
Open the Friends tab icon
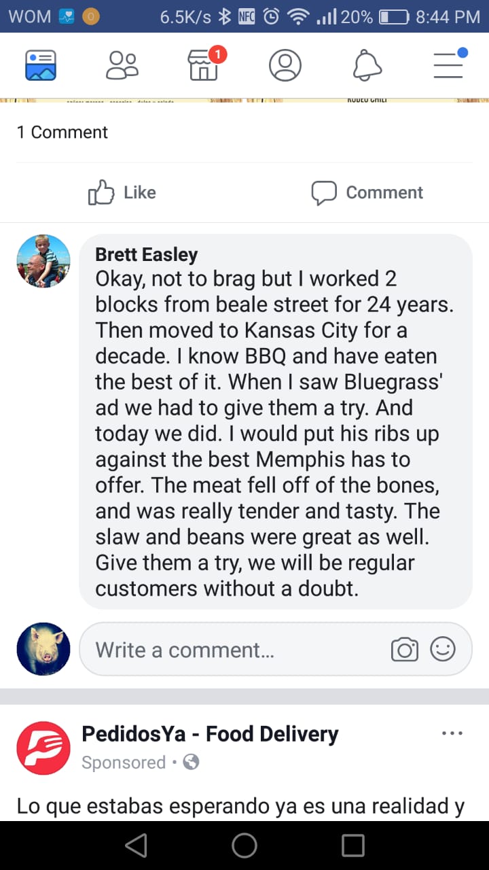click(122, 65)
